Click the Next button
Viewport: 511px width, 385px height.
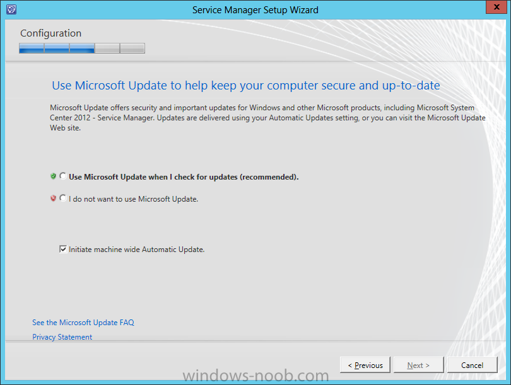419,365
